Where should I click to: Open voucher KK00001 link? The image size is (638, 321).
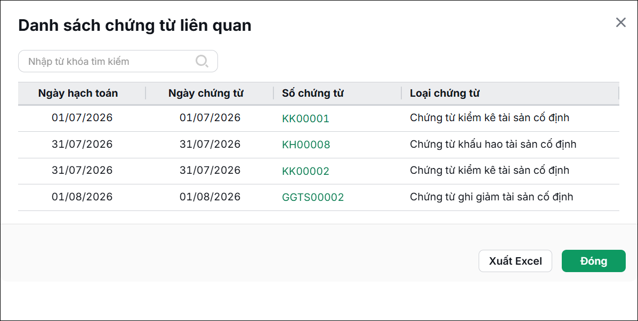coord(305,119)
